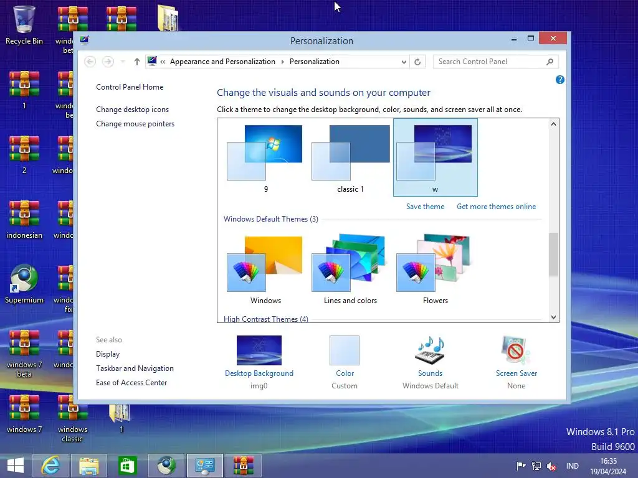Click the Forward navigation arrow
The height and width of the screenshot is (478, 638).
coord(108,62)
